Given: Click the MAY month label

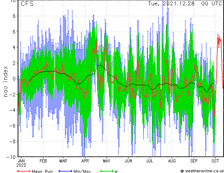Looking at the screenshot, I should (x=107, y=161).
